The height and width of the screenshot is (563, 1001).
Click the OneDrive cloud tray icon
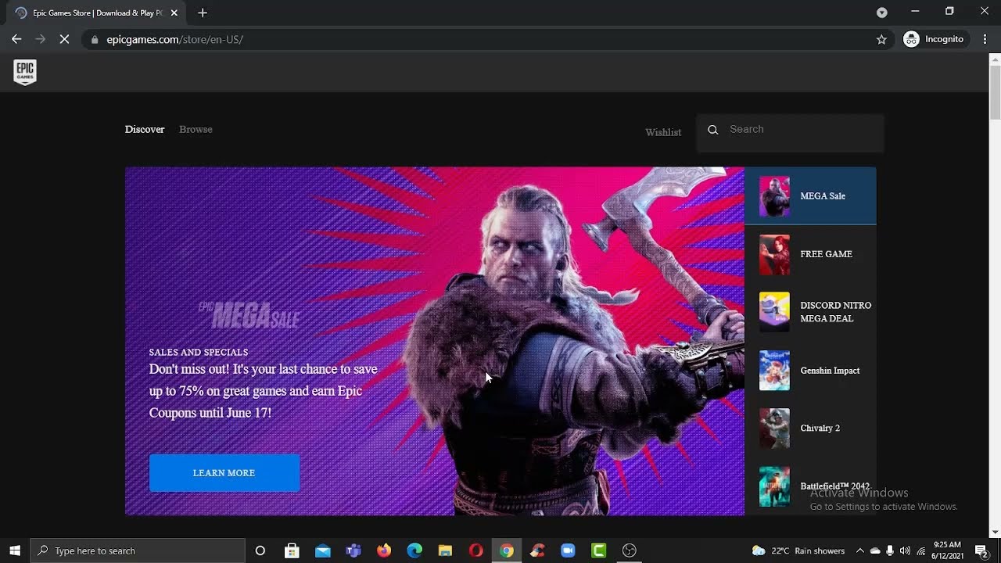click(875, 550)
